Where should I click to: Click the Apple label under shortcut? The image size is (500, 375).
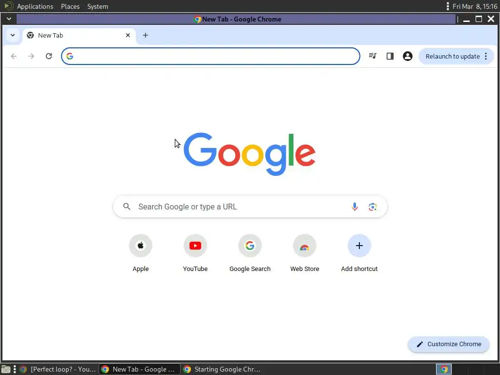pos(140,269)
